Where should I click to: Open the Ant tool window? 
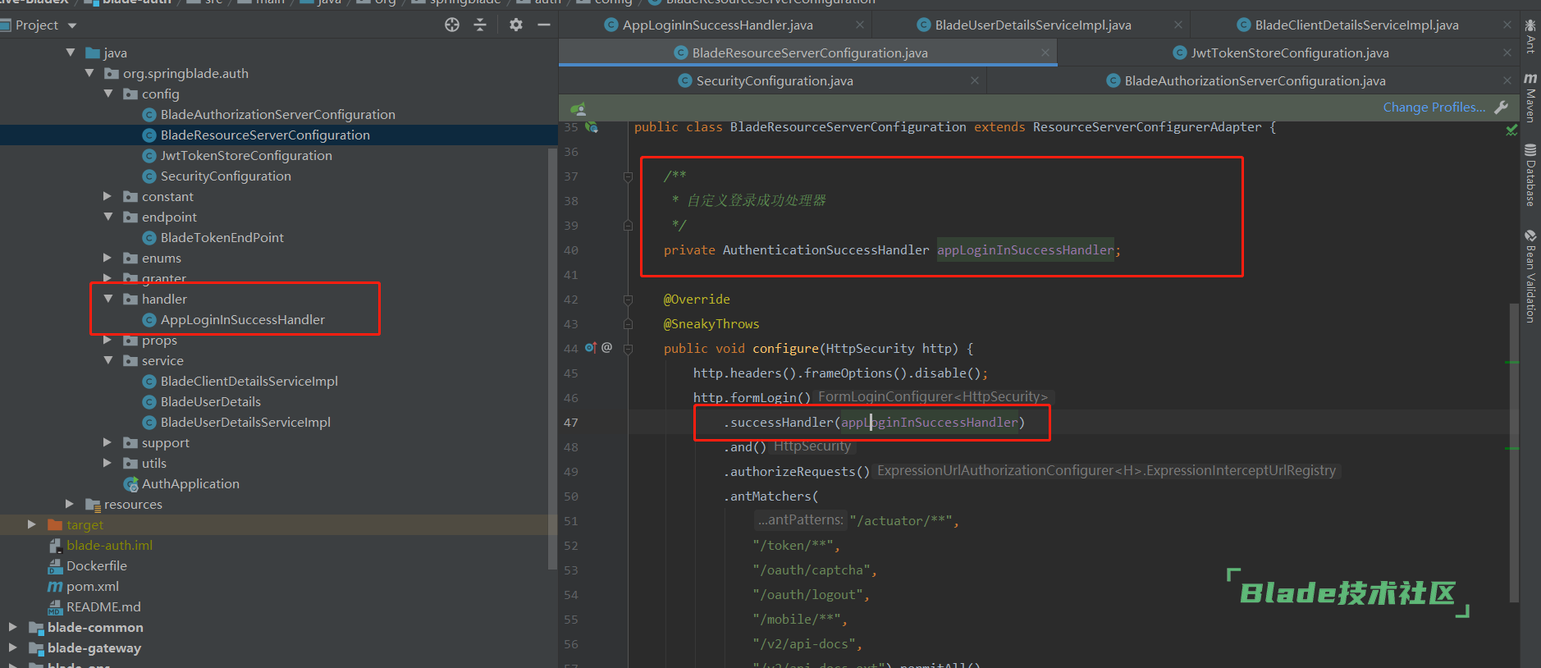[x=1530, y=37]
